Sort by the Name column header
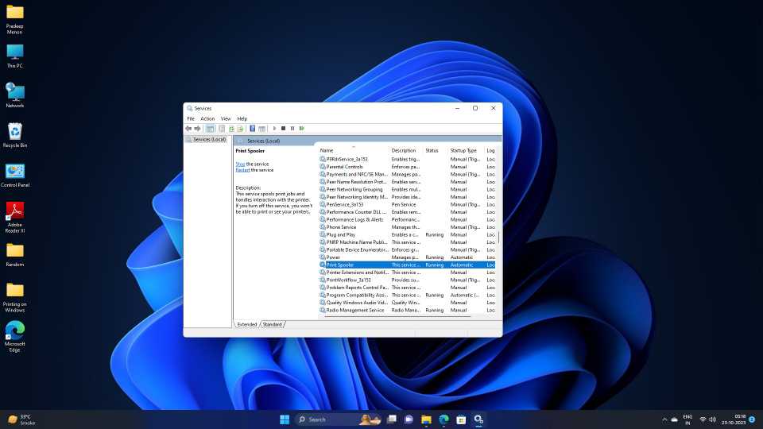The height and width of the screenshot is (429, 763). (x=354, y=150)
